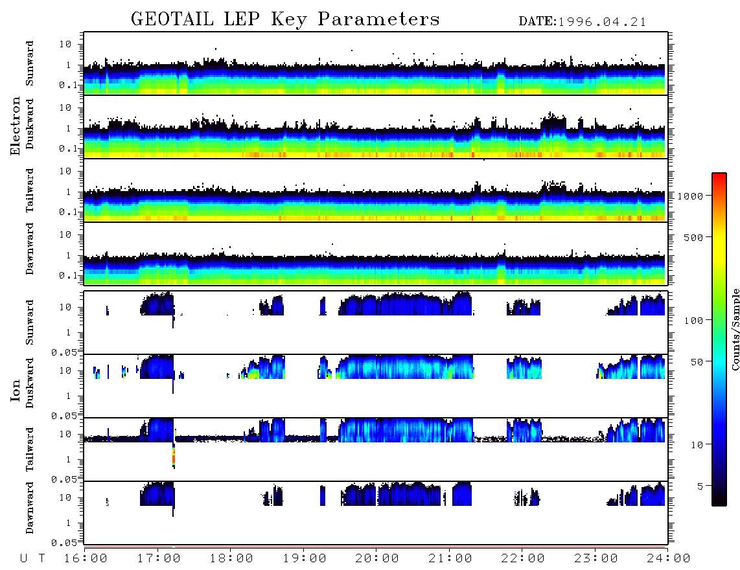Click the "U T" axis label
Image resolution: width=740 pixels, height=570 pixels.
pos(32,558)
